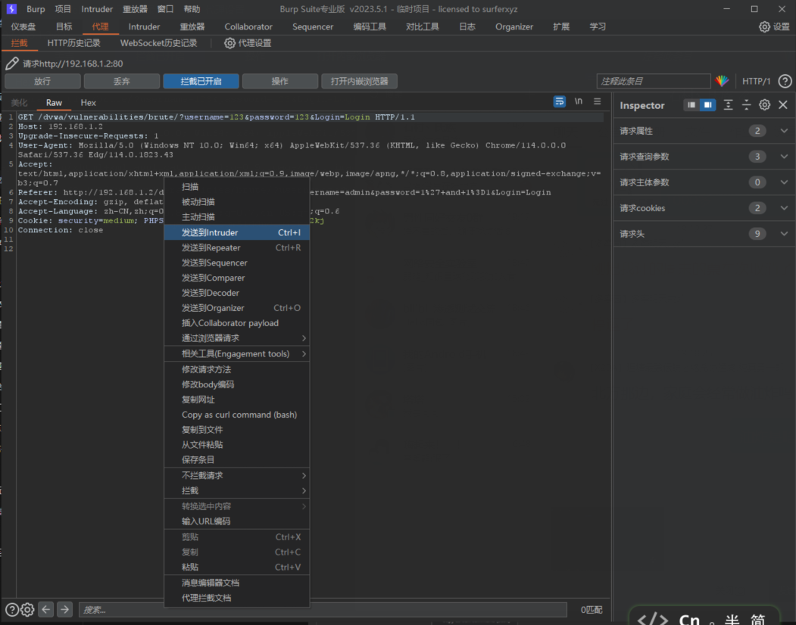Expand 请求头 section chevron
Viewport: 796px width, 625px height.
[x=784, y=234]
